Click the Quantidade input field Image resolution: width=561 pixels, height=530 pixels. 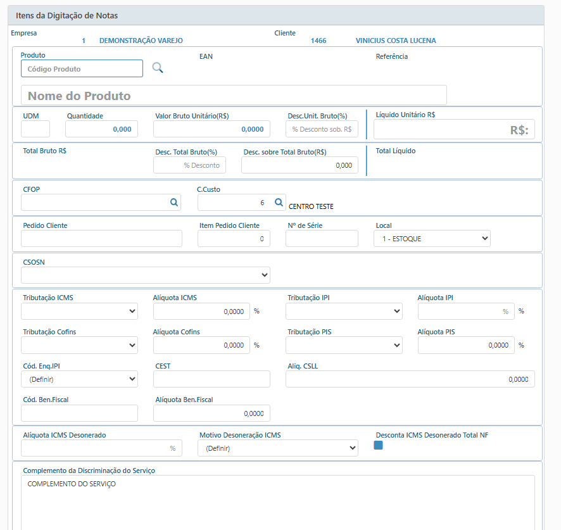(101, 129)
